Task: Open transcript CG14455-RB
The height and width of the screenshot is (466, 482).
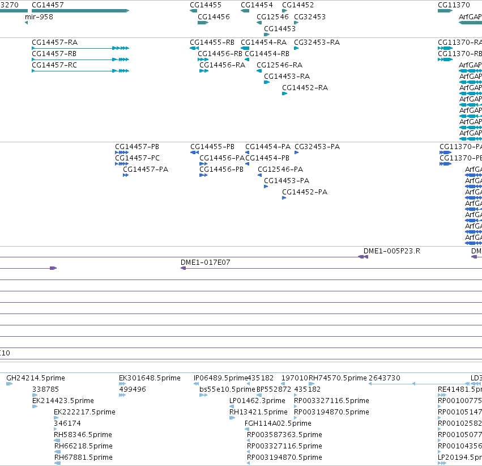Action: pyautogui.click(x=212, y=42)
